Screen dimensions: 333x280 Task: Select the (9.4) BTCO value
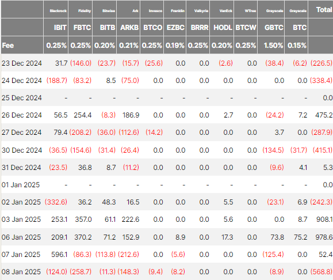pos(155,271)
